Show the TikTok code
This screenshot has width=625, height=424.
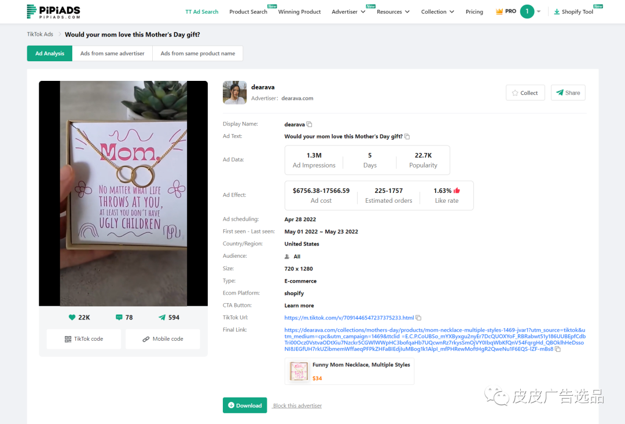coord(84,339)
